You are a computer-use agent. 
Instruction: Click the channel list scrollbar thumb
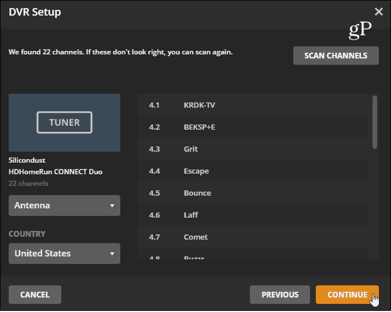(x=375, y=122)
